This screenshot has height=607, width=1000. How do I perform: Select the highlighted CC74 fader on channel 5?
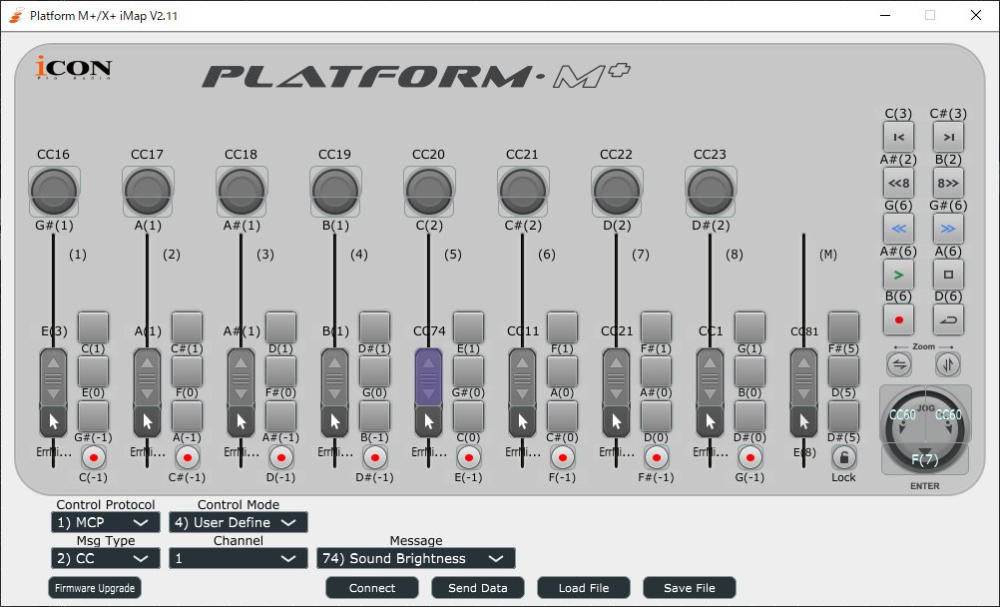tap(428, 377)
